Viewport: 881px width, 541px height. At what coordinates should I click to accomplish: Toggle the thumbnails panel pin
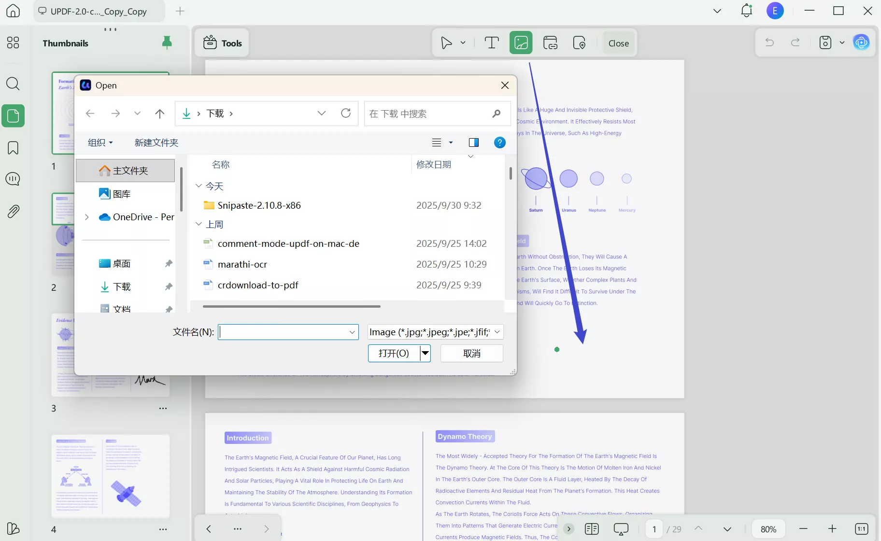coord(167,43)
